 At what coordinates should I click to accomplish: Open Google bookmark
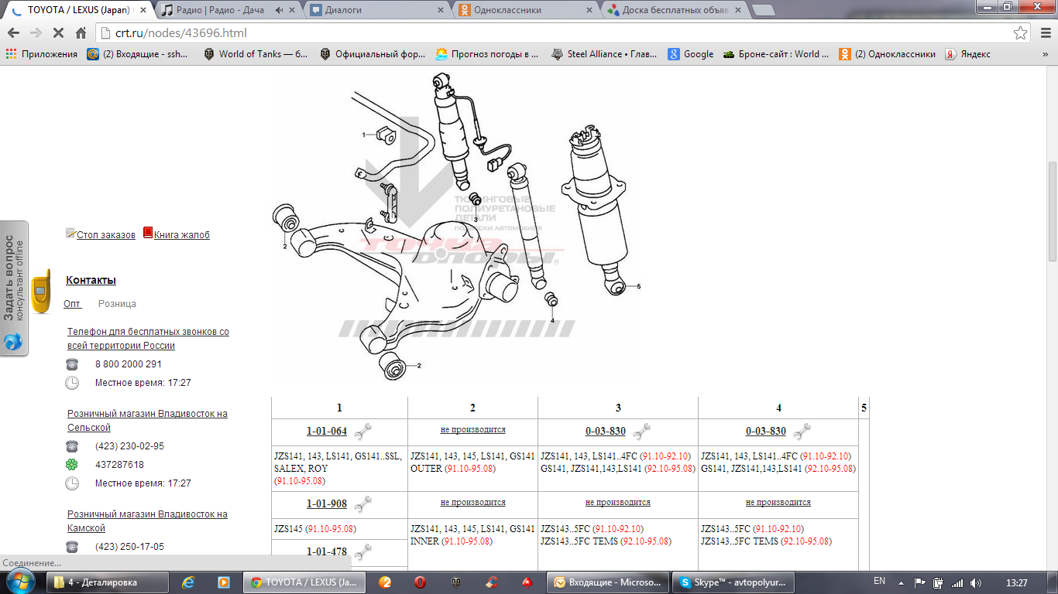click(x=691, y=54)
